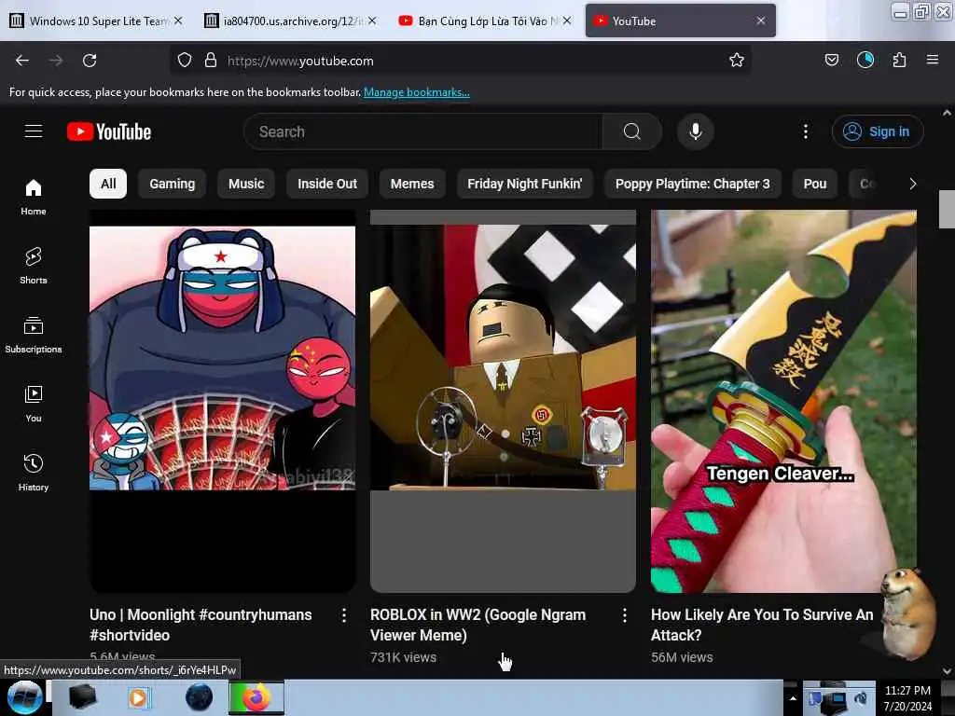The image size is (955, 716).
Task: Start voice search with microphone icon
Action: pyautogui.click(x=695, y=131)
